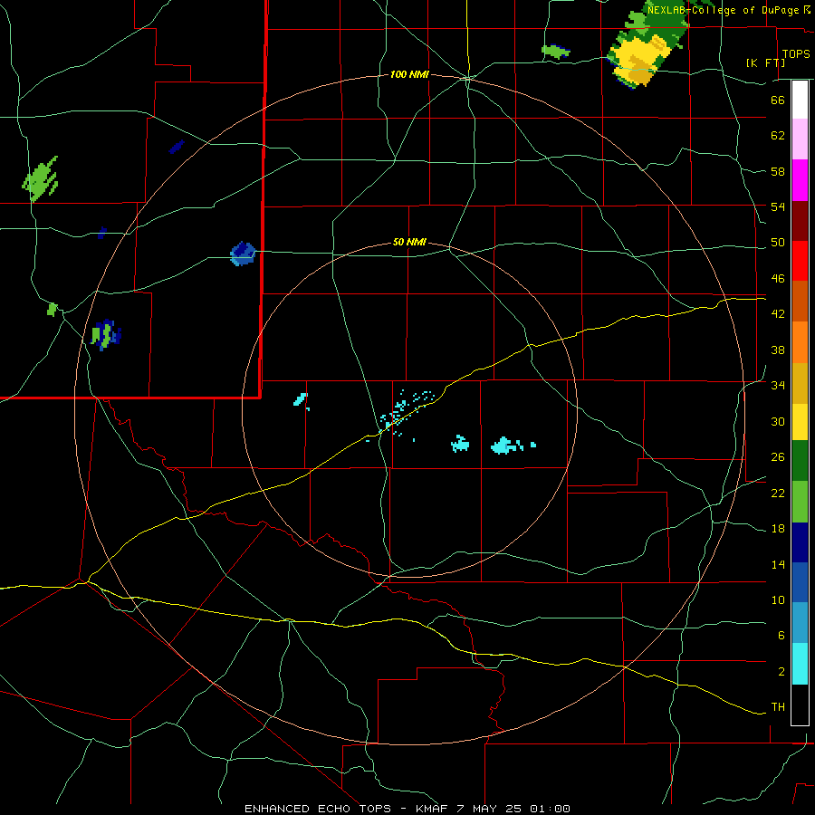Click the 34 legend value
815x815 pixels.
[778, 386]
